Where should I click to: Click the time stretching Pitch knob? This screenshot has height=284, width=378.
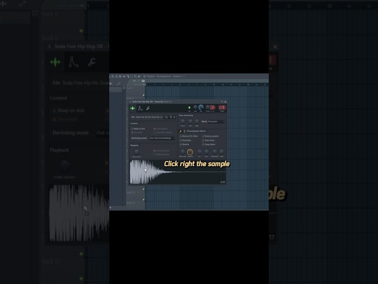[183, 121]
